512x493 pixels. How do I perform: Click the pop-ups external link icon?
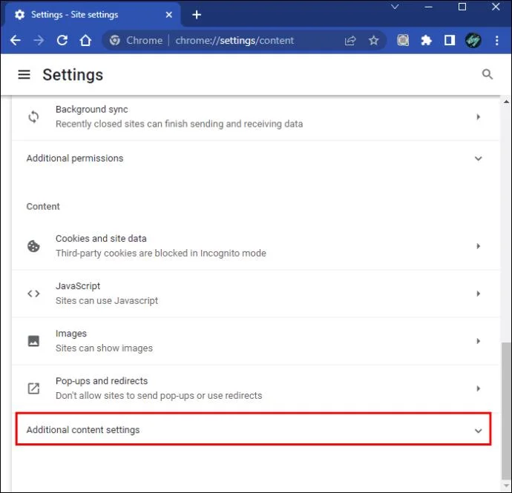33,388
